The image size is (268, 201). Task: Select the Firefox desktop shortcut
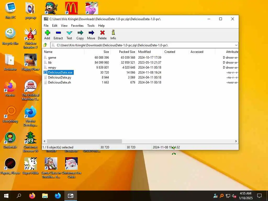10,88
